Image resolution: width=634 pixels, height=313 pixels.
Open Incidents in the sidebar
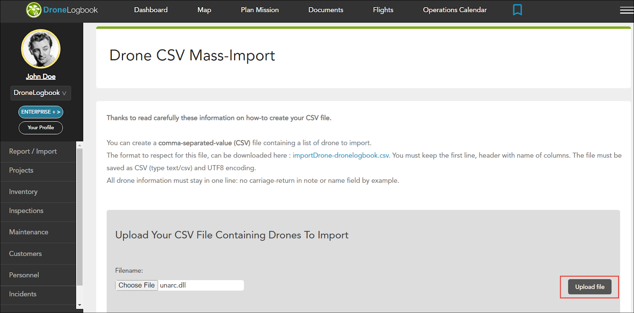38,294
